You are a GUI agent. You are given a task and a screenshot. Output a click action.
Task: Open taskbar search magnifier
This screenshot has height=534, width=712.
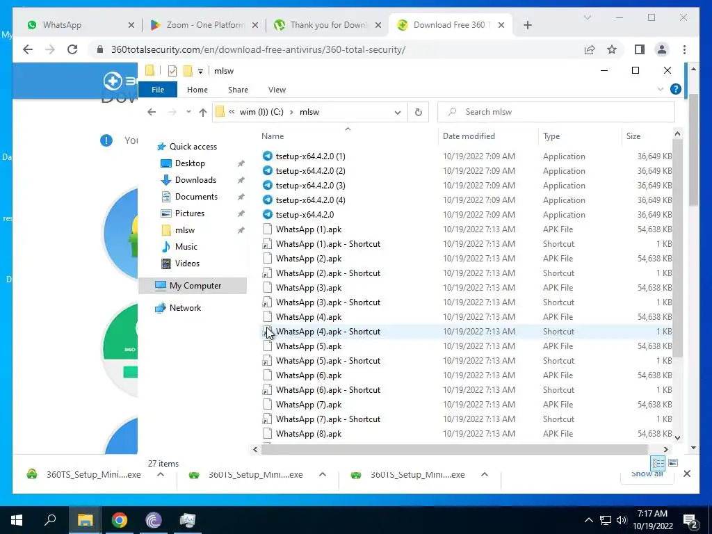50,520
